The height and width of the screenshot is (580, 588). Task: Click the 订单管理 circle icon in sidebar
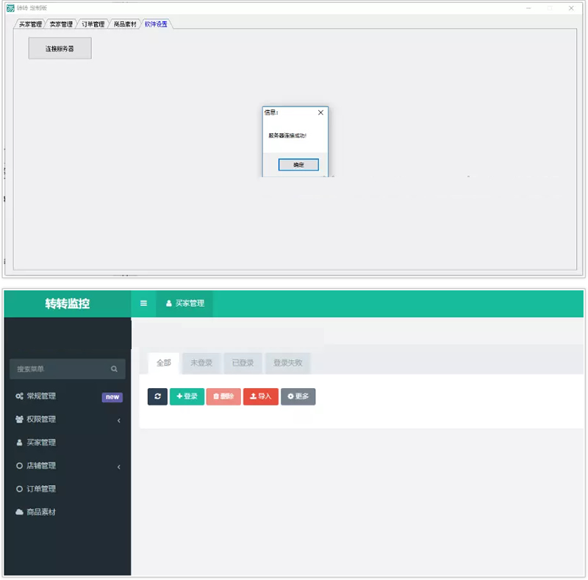19,489
